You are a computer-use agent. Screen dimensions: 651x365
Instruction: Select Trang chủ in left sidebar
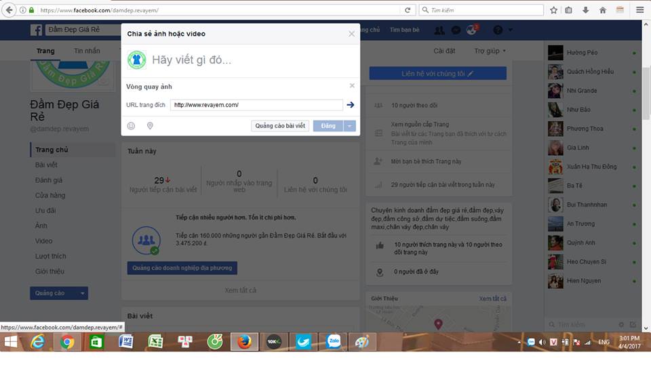73,150
